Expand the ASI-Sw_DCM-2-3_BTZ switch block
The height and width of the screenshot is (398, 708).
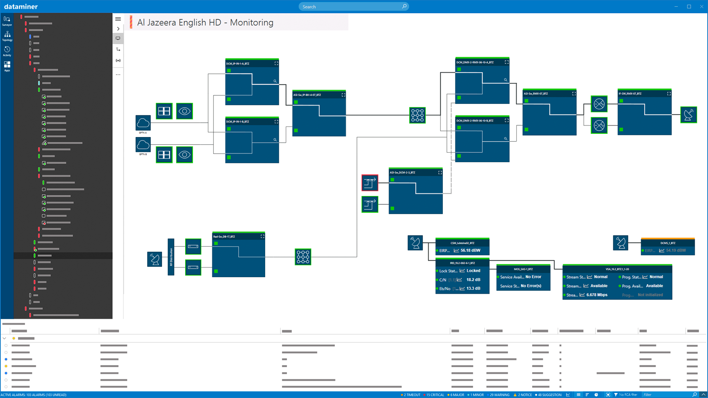click(x=440, y=172)
